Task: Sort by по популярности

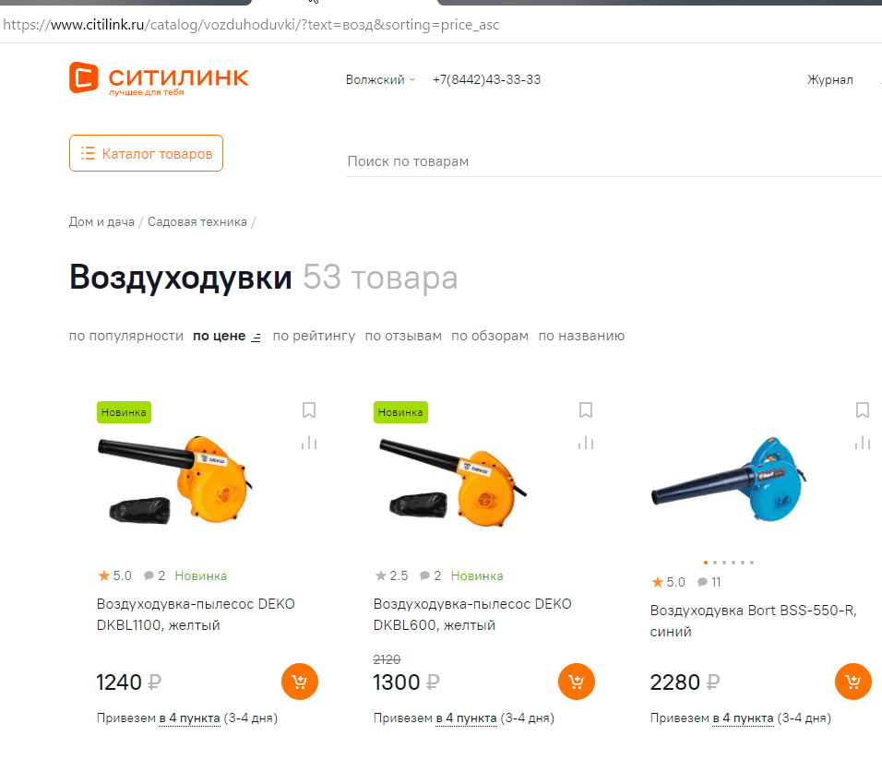Action: click(126, 336)
